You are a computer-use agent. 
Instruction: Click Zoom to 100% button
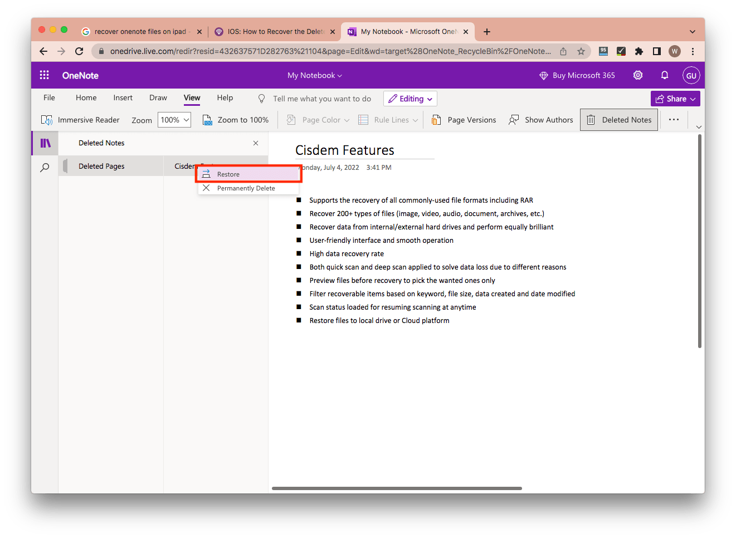tap(236, 120)
